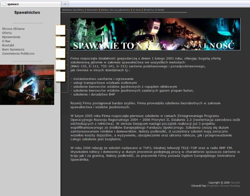
Task: Click the topmost white square box
Action: click(x=60, y=30)
